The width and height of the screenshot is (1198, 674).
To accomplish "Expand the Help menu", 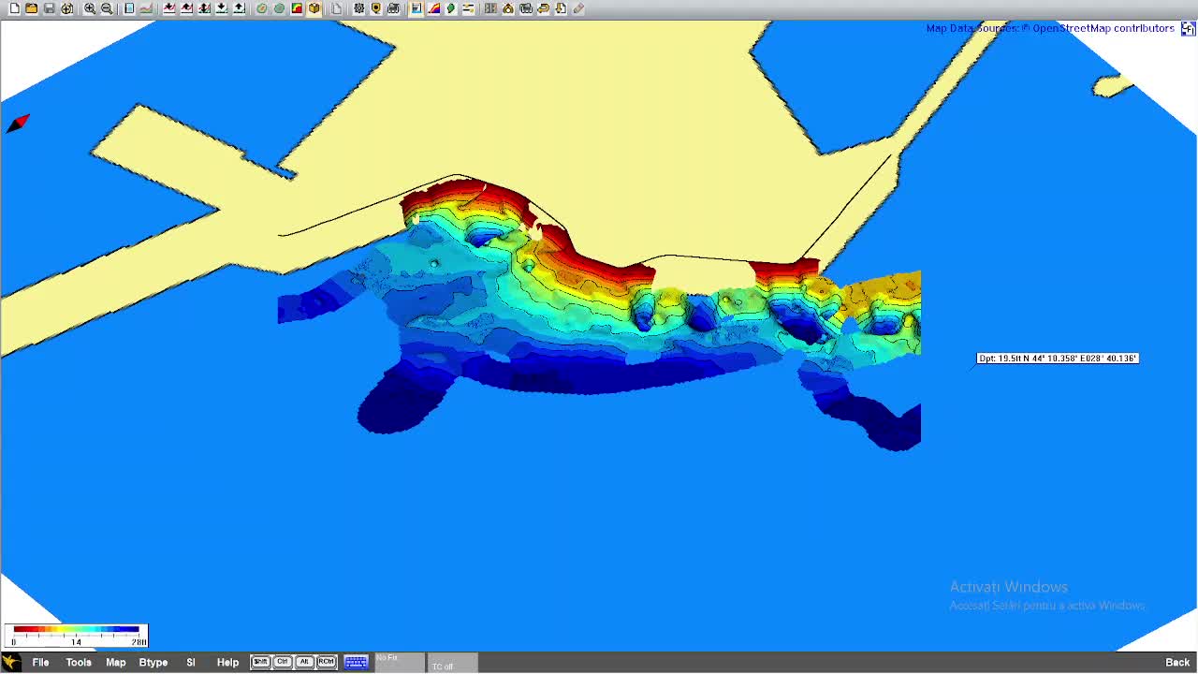I will tap(227, 662).
